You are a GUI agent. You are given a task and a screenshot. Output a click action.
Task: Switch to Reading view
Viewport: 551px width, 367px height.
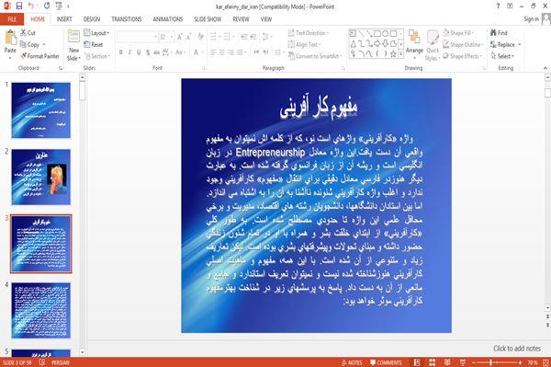click(447, 362)
